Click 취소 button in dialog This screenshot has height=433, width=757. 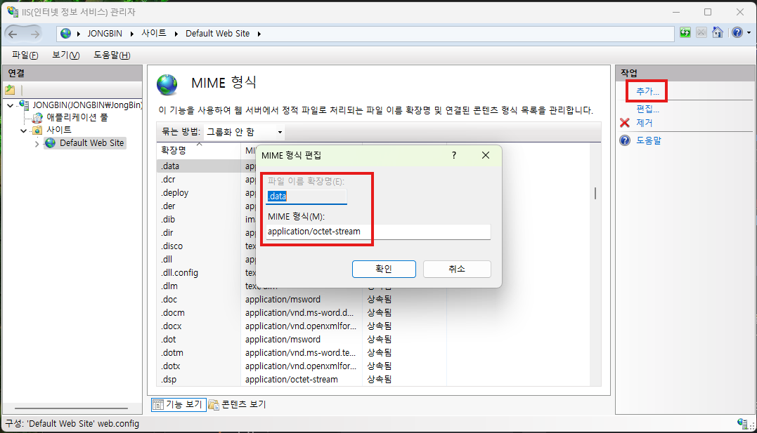click(457, 269)
